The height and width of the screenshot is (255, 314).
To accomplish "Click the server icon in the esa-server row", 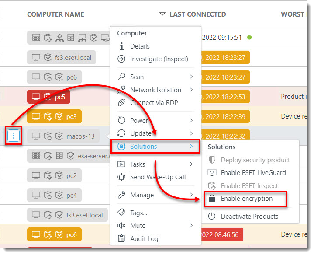I will tap(36, 155).
